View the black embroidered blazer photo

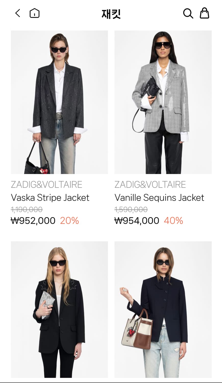tap(59, 309)
